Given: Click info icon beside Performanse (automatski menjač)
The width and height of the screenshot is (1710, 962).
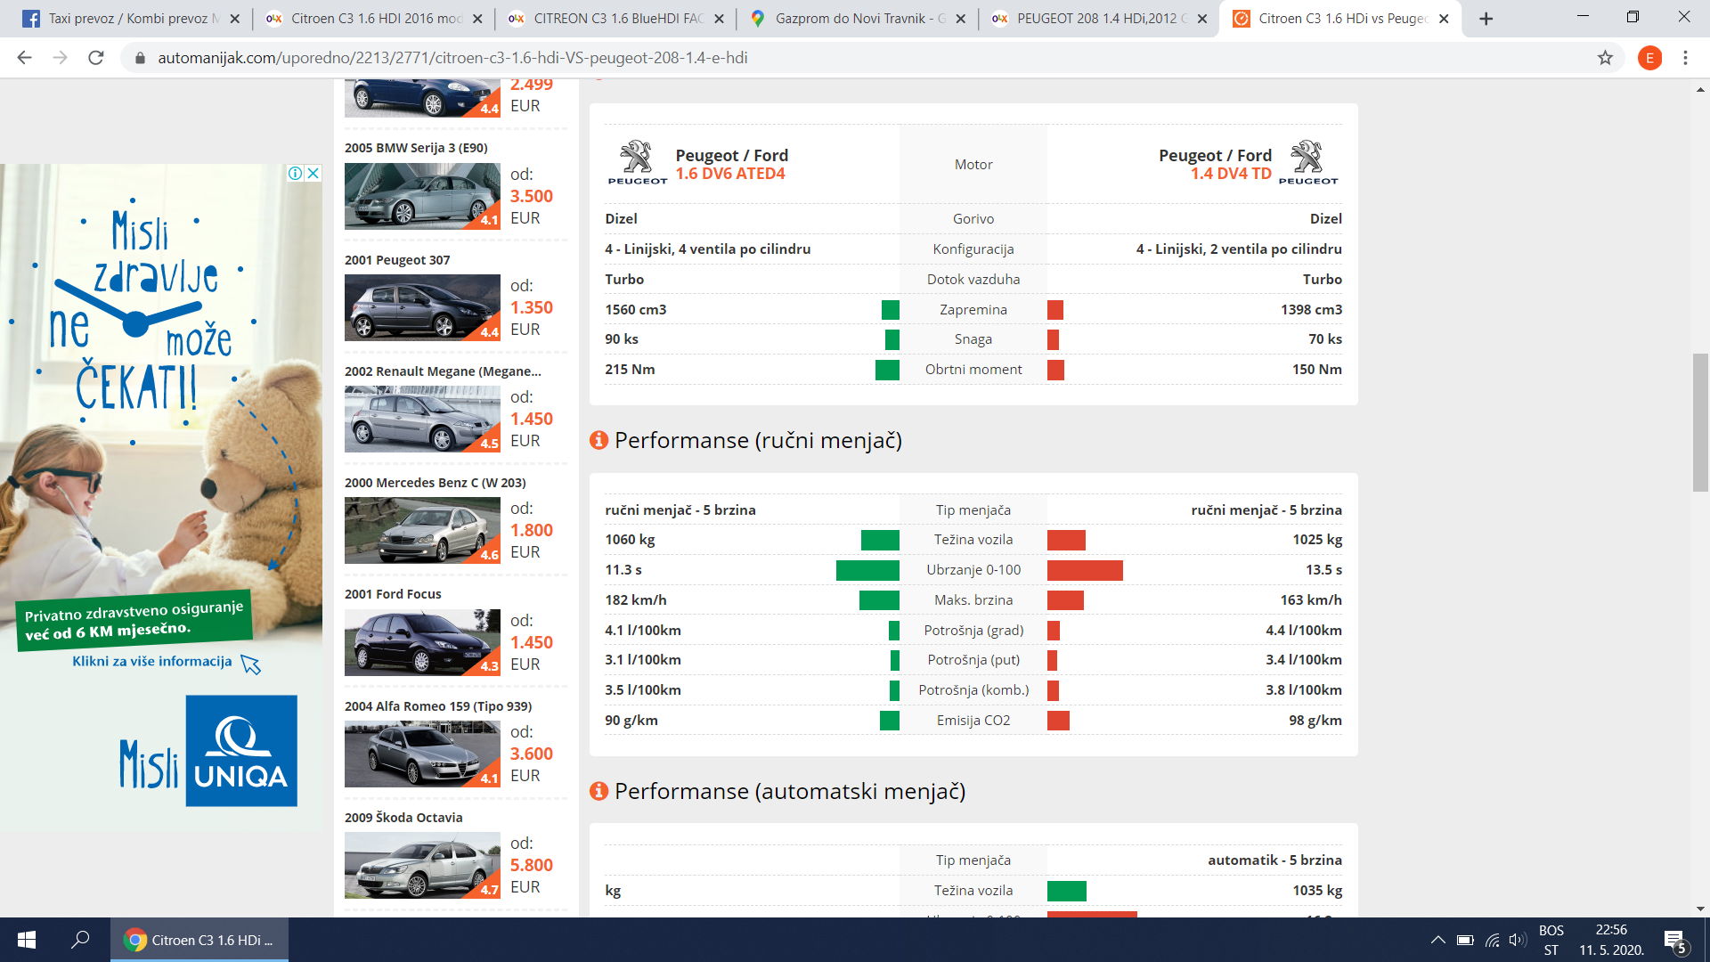Looking at the screenshot, I should click(x=599, y=791).
